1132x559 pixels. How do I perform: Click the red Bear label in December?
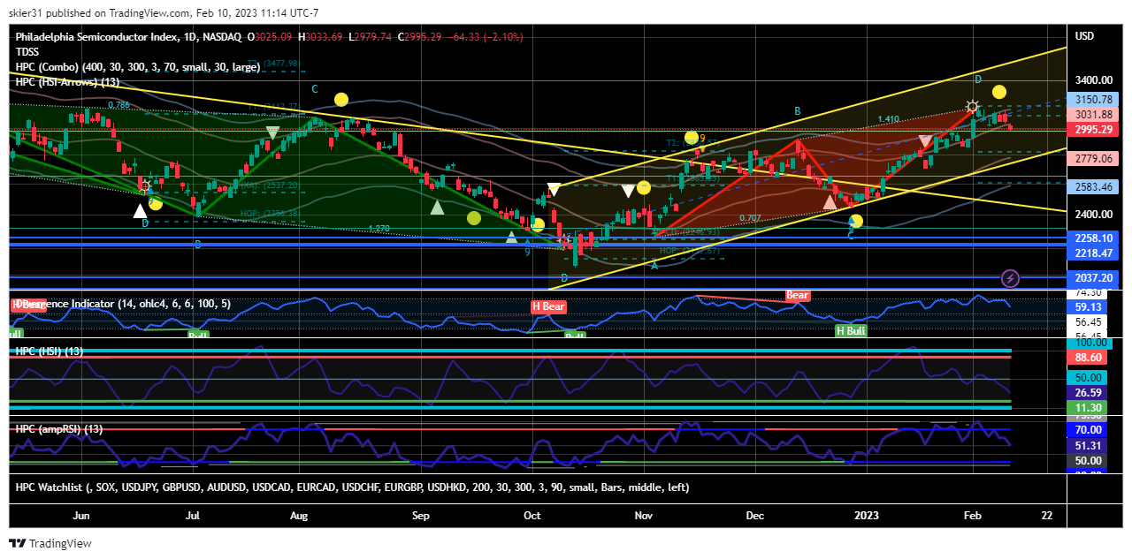[798, 295]
